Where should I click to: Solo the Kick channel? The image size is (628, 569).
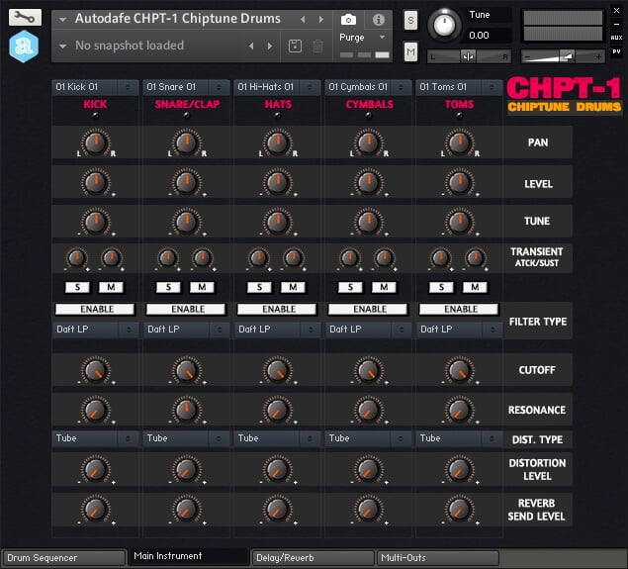click(x=77, y=287)
